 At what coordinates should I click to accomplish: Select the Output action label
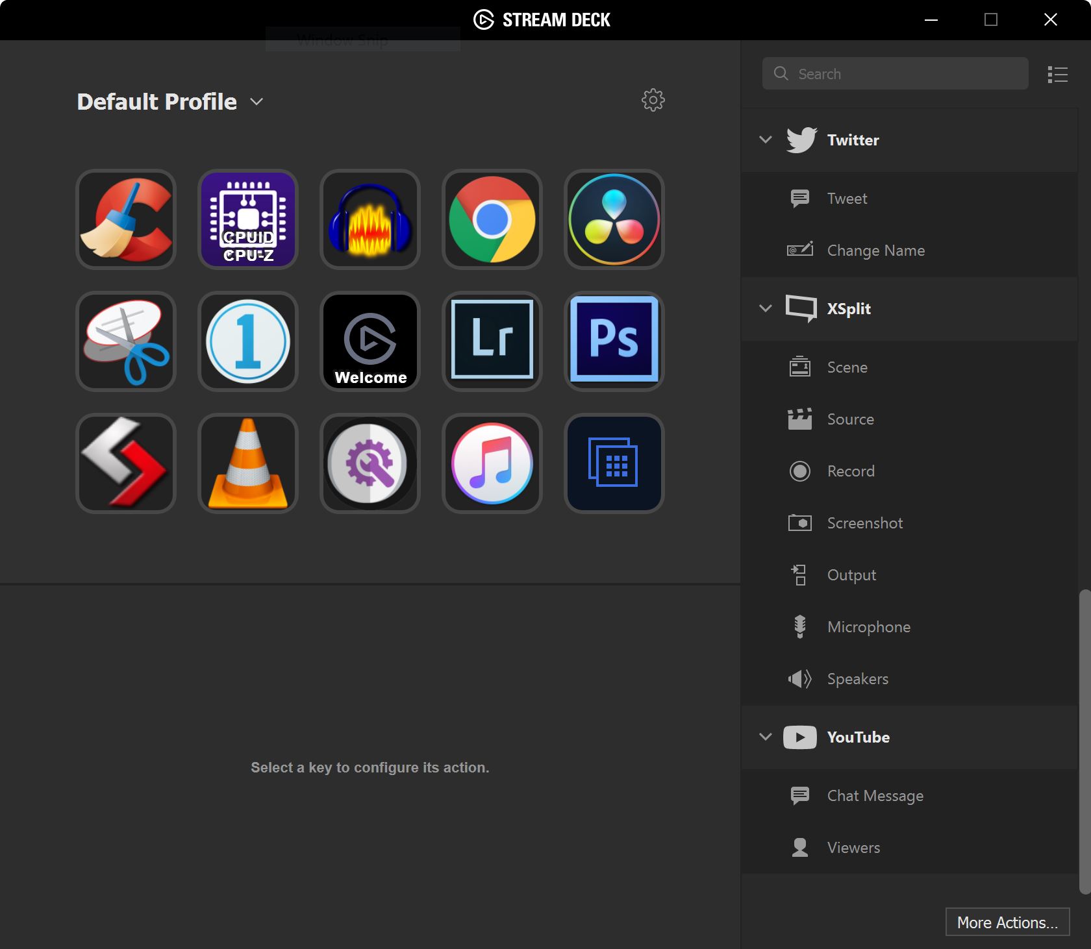click(852, 575)
